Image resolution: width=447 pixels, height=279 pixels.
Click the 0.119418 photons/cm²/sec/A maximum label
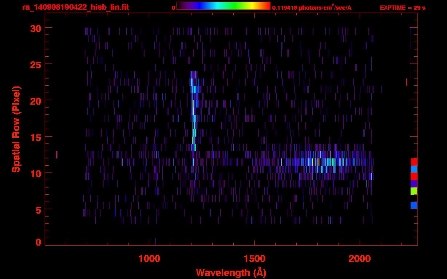tap(312, 8)
